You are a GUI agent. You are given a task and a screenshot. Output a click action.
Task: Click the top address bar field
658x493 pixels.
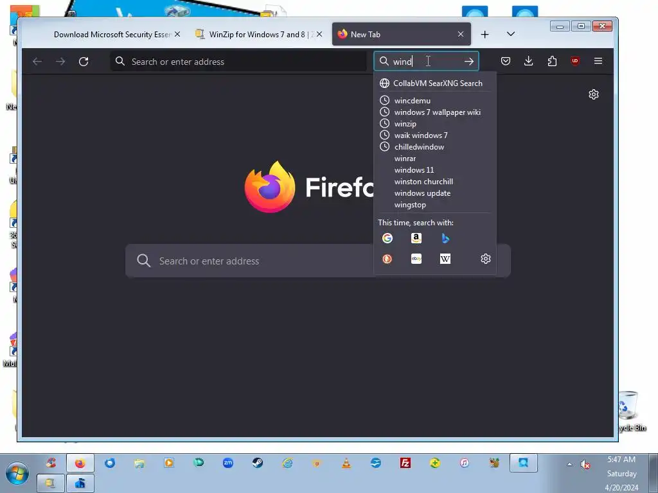tap(238, 62)
